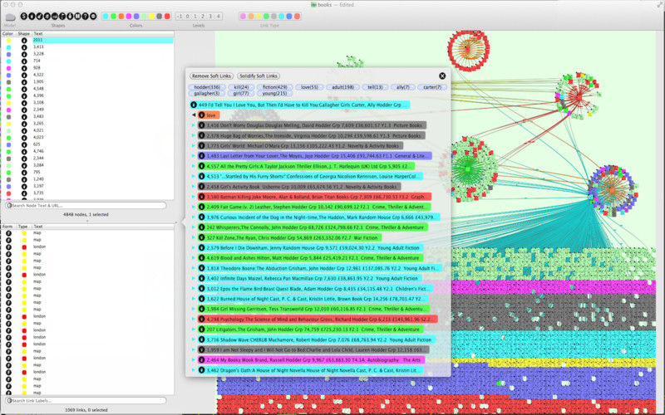Click node icon of orange 'love' node
The width and height of the screenshot is (665, 415).
(x=201, y=115)
